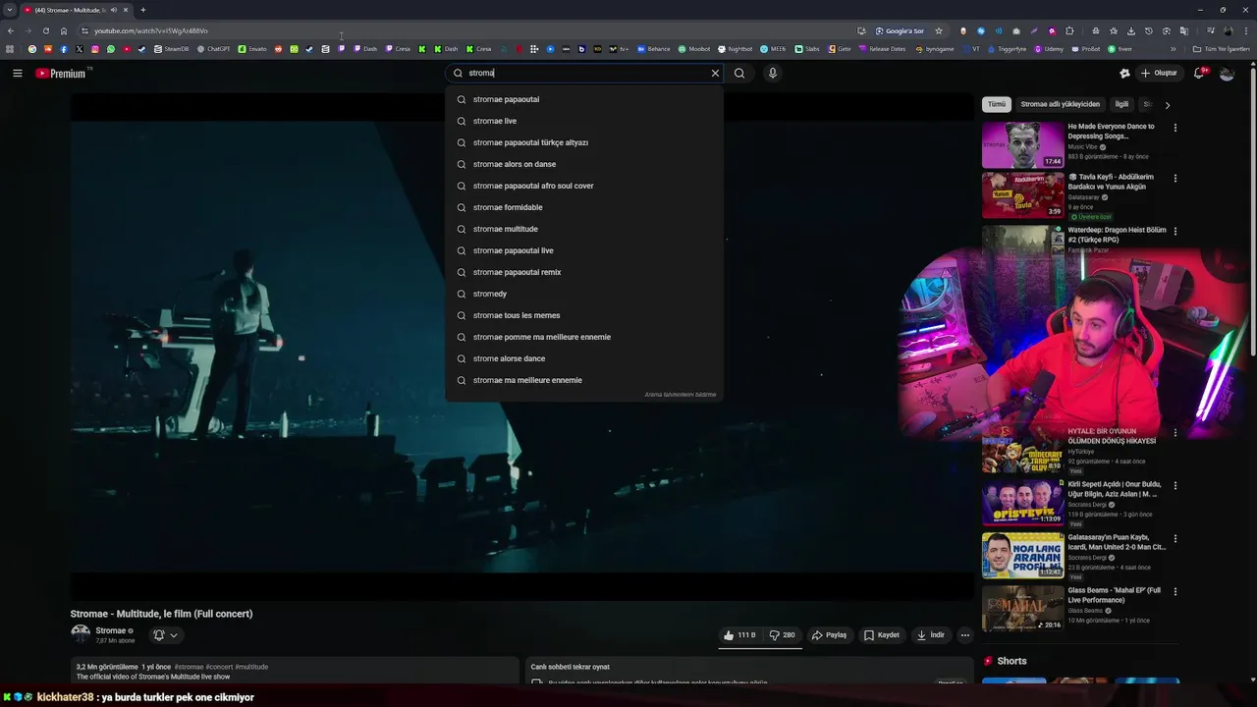Viewport: 1257px width, 707px height.
Task: Mute the Stromae tab audio icon
Action: coord(113,10)
